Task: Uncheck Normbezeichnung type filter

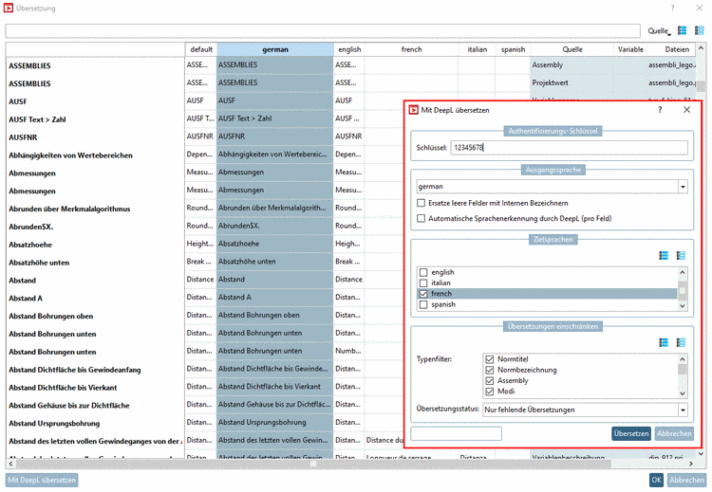Action: coord(490,370)
